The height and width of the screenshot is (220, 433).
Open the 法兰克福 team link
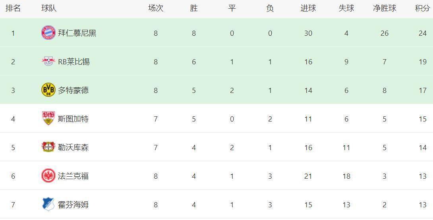(x=73, y=176)
